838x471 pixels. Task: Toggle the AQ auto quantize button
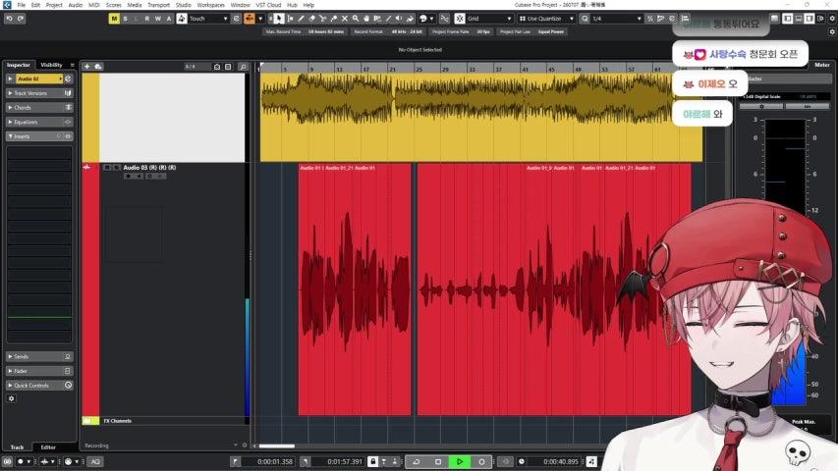point(95,461)
